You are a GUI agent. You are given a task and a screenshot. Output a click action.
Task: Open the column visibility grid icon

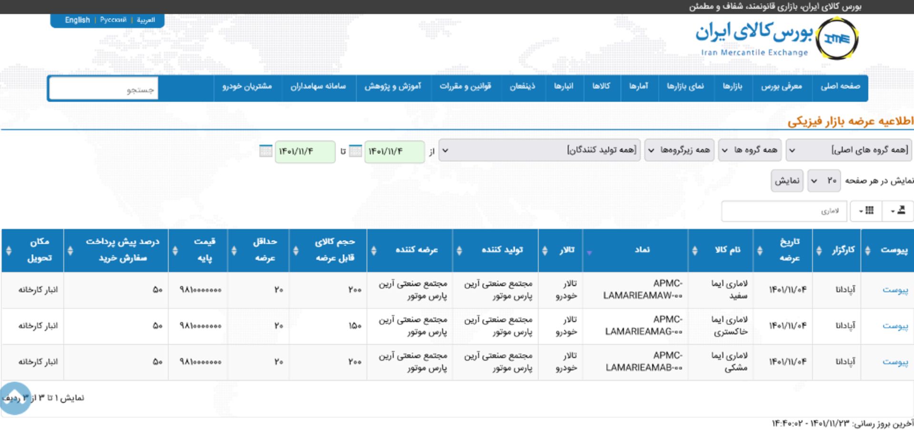click(x=866, y=211)
